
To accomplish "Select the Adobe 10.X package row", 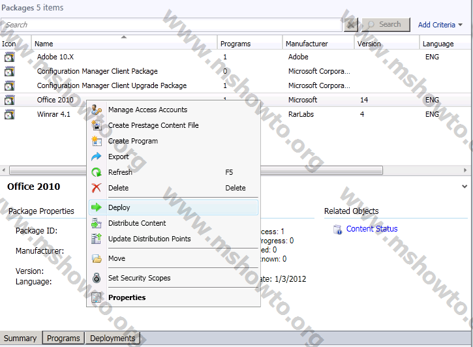I will click(236, 57).
